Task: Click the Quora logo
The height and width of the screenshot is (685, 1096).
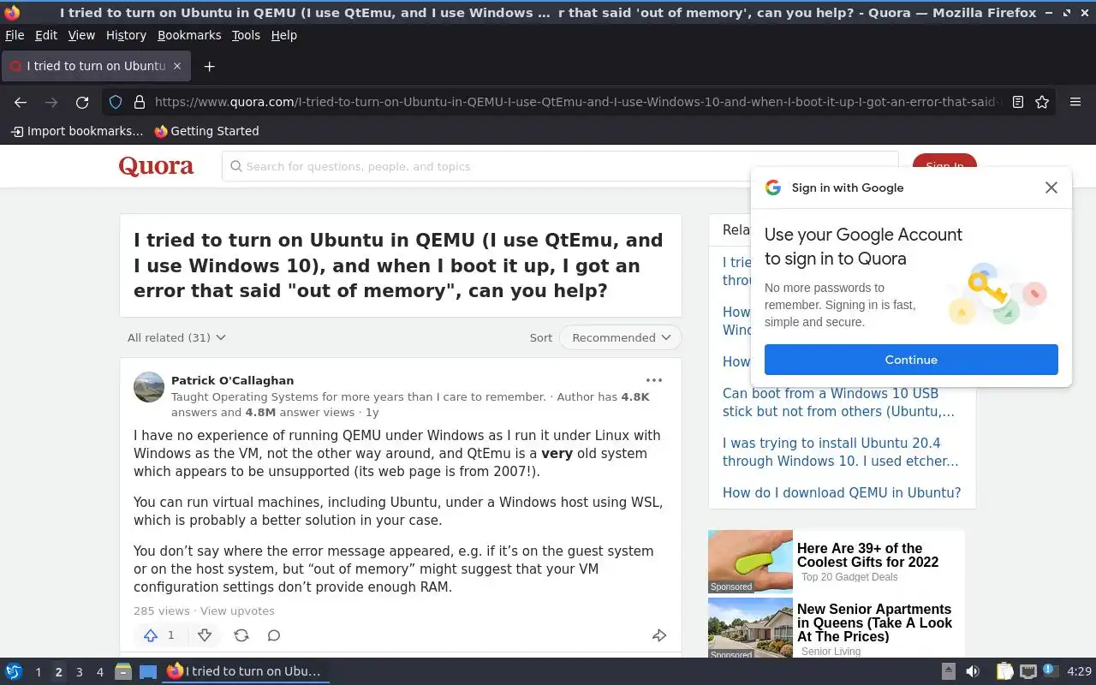Action: 156,166
